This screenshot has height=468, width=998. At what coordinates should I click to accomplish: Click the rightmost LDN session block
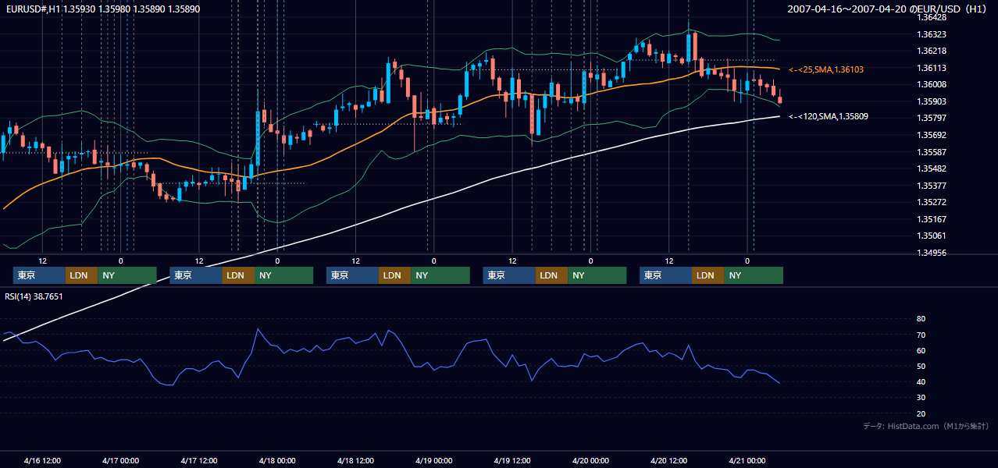[x=708, y=275]
